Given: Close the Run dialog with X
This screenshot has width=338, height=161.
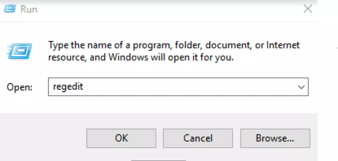Looking at the screenshot, I should [307, 9].
